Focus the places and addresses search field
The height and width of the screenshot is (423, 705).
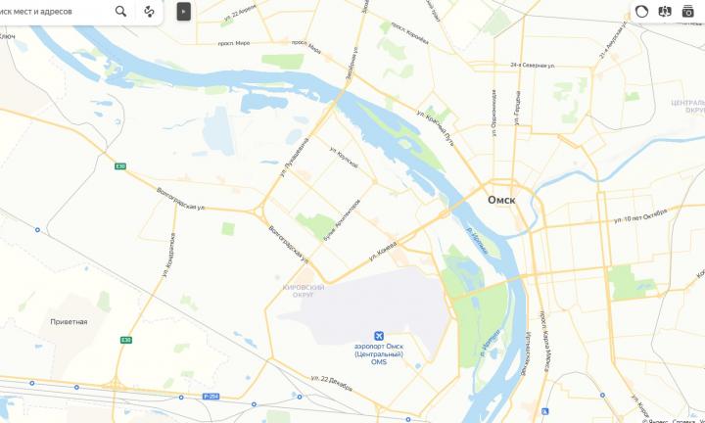pyautogui.click(x=54, y=11)
